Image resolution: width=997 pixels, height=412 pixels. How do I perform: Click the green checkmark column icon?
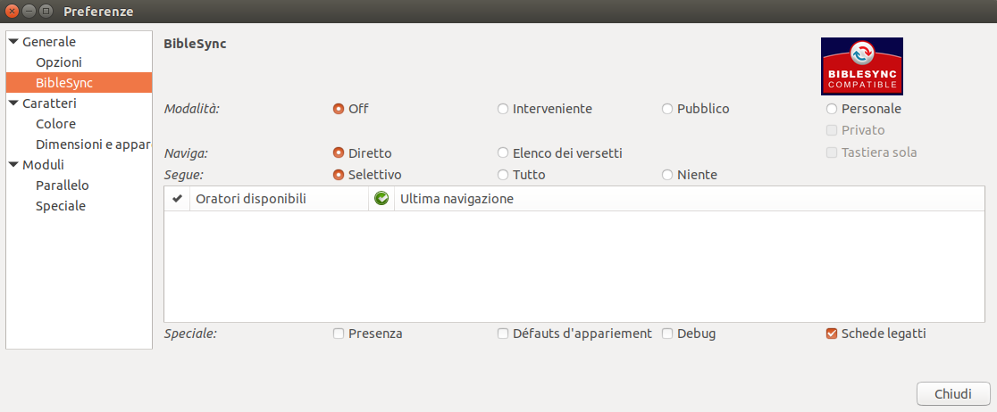tap(381, 199)
